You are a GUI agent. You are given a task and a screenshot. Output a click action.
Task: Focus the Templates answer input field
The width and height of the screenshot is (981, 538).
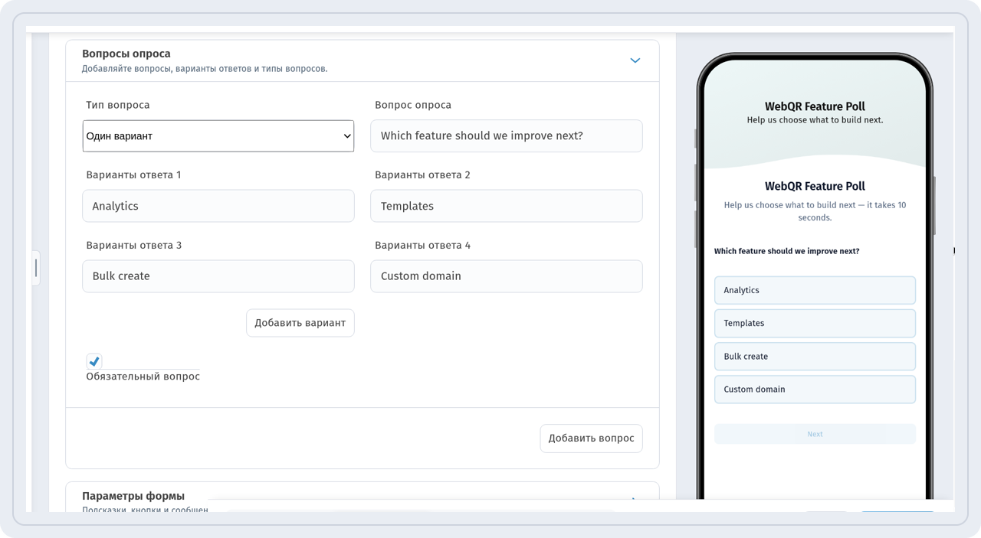click(507, 206)
